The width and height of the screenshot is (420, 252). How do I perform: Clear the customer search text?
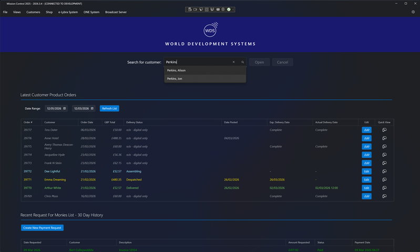[x=233, y=62]
